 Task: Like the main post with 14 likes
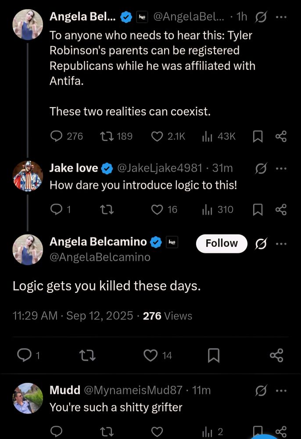click(x=151, y=355)
